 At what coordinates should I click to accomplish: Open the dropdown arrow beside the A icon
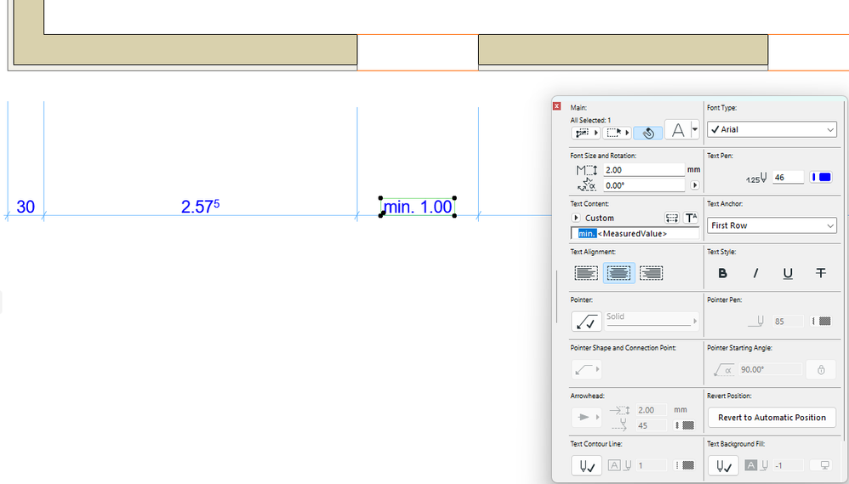coord(695,130)
